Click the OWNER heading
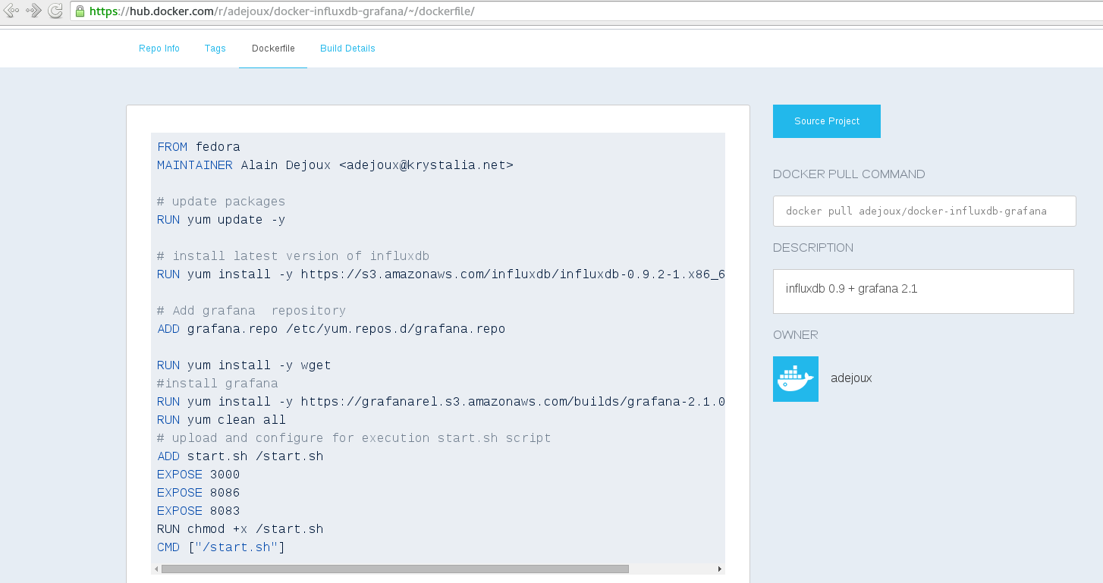The image size is (1103, 583). 796,335
